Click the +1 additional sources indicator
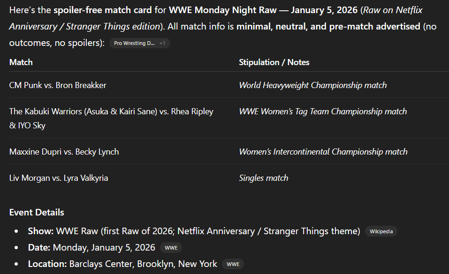The image size is (449, 274). click(x=162, y=43)
